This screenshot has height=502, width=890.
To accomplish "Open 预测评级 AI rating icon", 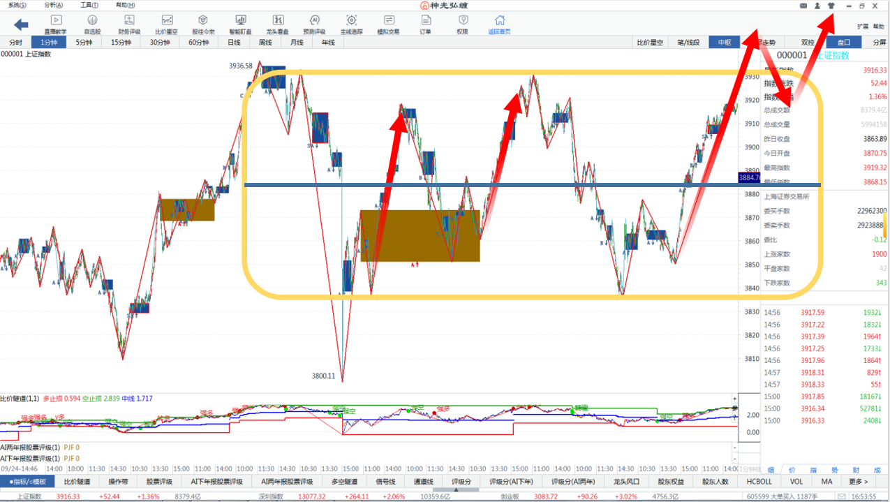I will click(x=314, y=24).
